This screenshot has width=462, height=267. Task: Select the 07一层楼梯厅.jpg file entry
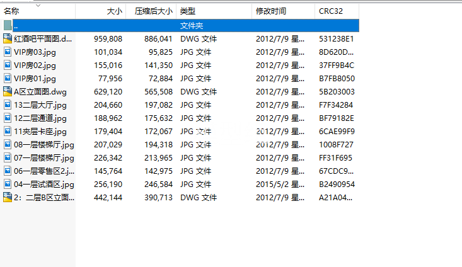tap(43, 157)
